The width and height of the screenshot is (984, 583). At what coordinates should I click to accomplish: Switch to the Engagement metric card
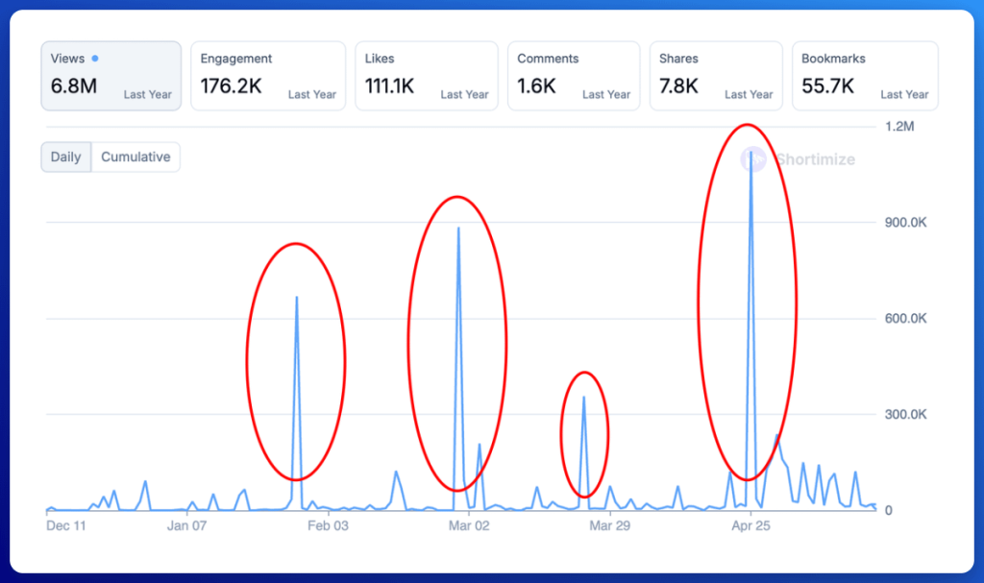268,75
